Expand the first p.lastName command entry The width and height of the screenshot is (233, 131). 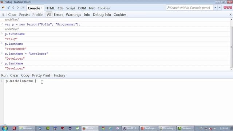[x=2, y=44]
